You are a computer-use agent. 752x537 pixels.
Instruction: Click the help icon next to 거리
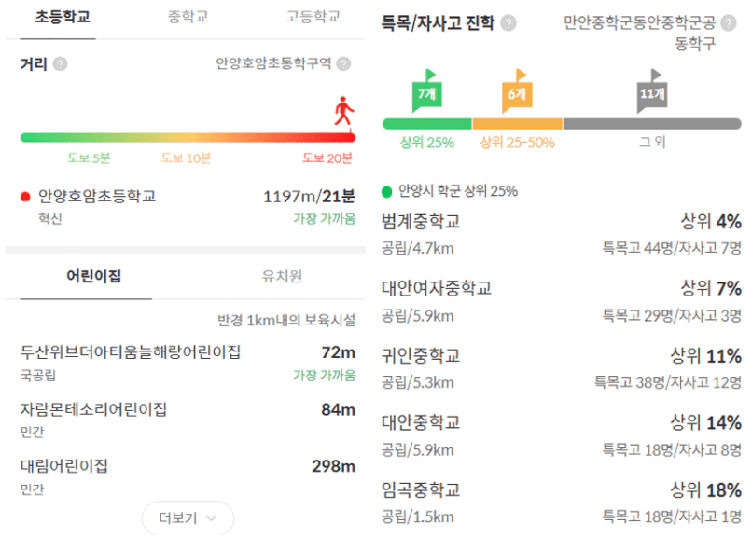click(61, 64)
